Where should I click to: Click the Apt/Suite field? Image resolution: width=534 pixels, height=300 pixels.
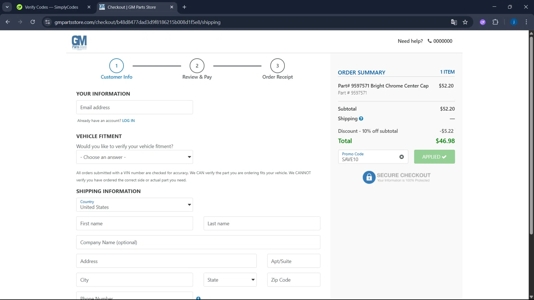pos(294,261)
